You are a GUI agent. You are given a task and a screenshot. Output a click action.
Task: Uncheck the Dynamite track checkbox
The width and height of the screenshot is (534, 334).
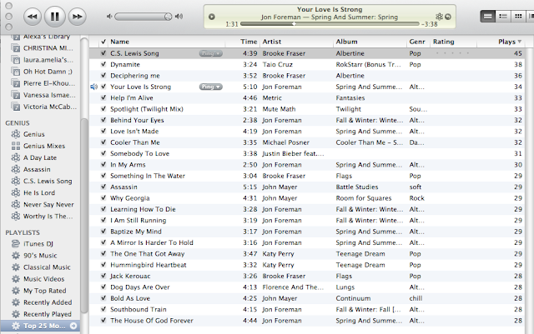(103, 64)
